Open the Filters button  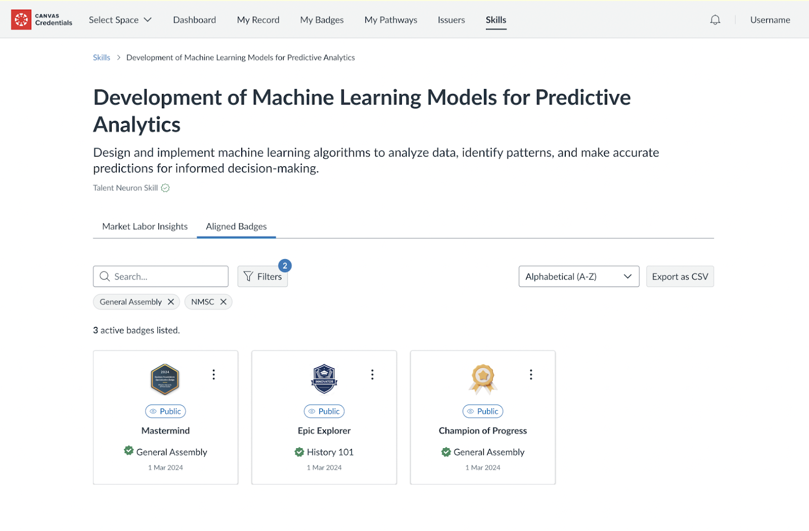tap(263, 276)
